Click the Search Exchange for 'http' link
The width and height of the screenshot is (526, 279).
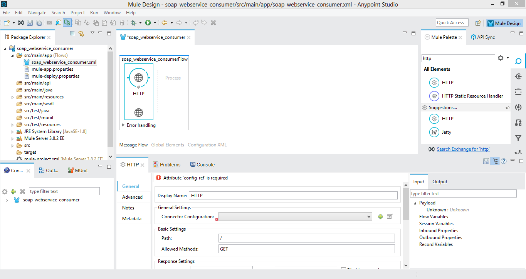[463, 149]
